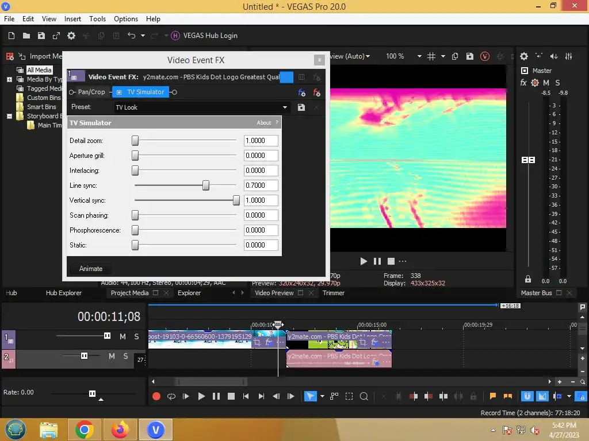The height and width of the screenshot is (441, 589).
Task: Lock the Master fader channels
Action: point(528,280)
